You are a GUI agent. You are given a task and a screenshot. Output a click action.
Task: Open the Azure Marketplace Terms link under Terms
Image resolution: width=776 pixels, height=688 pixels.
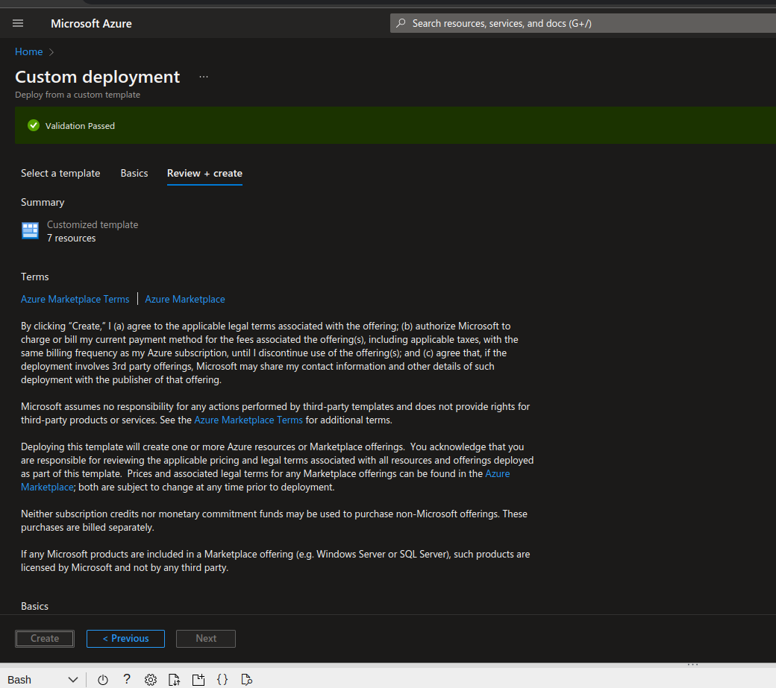pos(75,299)
